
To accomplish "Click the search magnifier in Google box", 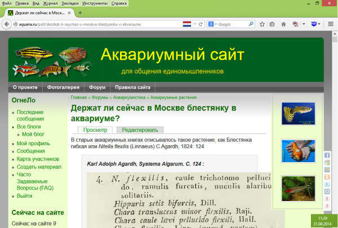I will point(251,24).
